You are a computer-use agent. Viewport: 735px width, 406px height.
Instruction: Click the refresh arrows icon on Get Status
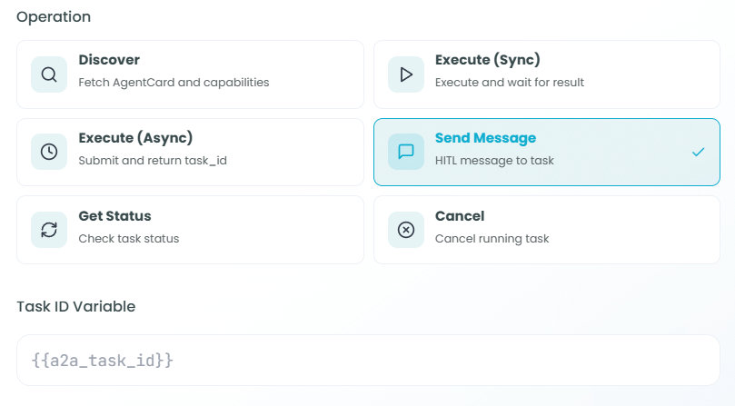pyautogui.click(x=49, y=231)
